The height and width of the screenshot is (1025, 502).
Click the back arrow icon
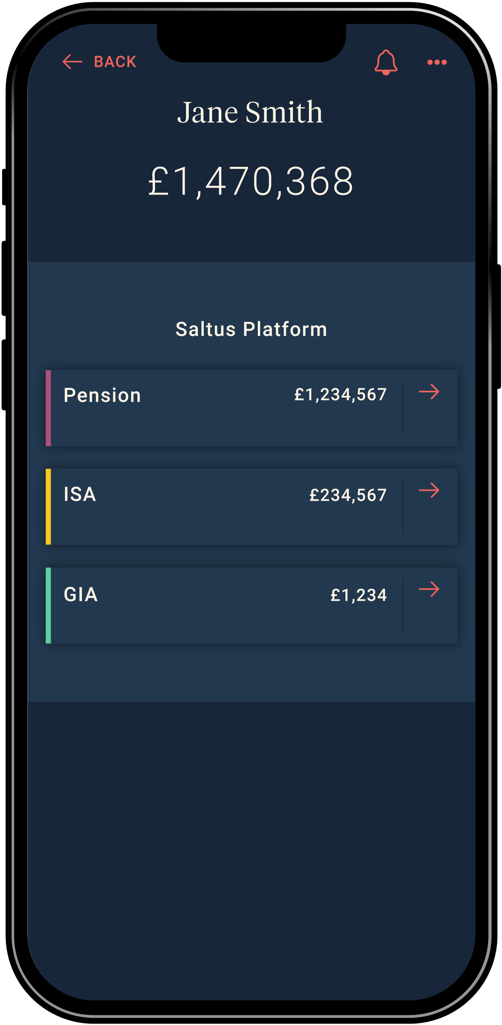pyautogui.click(x=72, y=62)
